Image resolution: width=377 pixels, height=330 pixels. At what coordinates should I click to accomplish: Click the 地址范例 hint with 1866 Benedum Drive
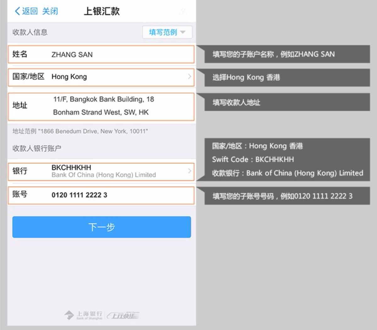tap(80, 131)
